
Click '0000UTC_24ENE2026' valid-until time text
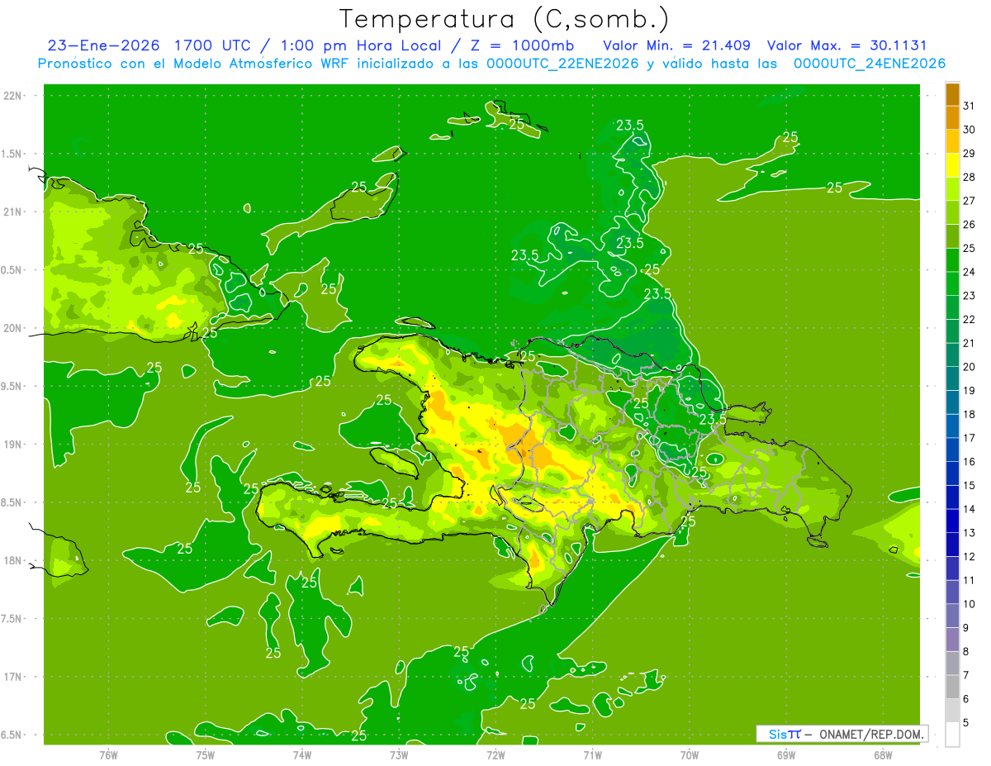click(869, 64)
